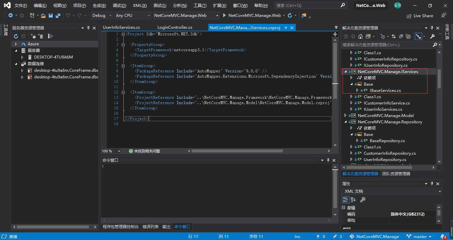Switch views icon in Solution Explorer toolbar
The image size is (453, 240).
coord(368,36)
